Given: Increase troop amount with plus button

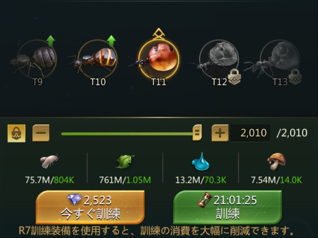Looking at the screenshot, I should (x=220, y=133).
